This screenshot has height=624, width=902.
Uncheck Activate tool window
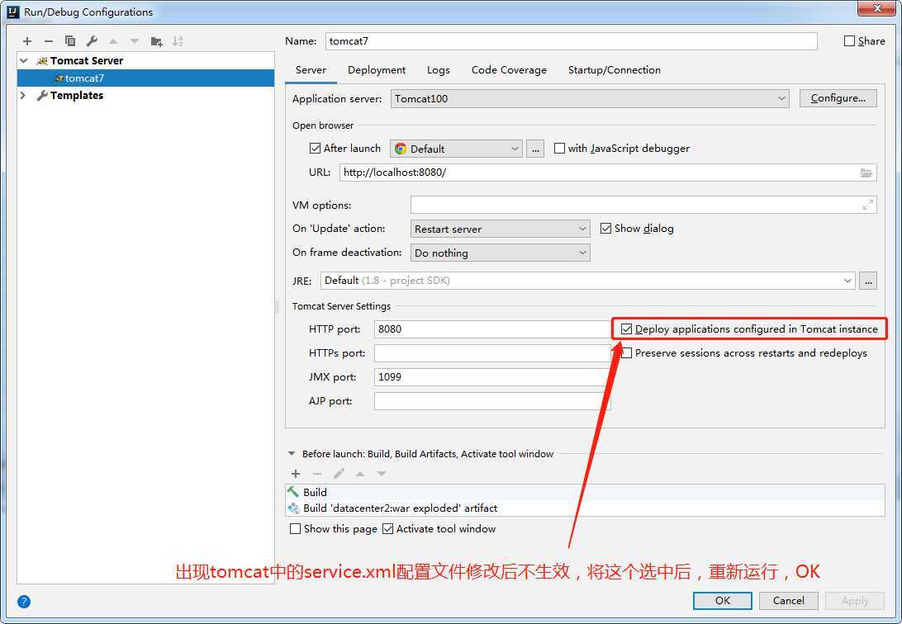pyautogui.click(x=387, y=528)
